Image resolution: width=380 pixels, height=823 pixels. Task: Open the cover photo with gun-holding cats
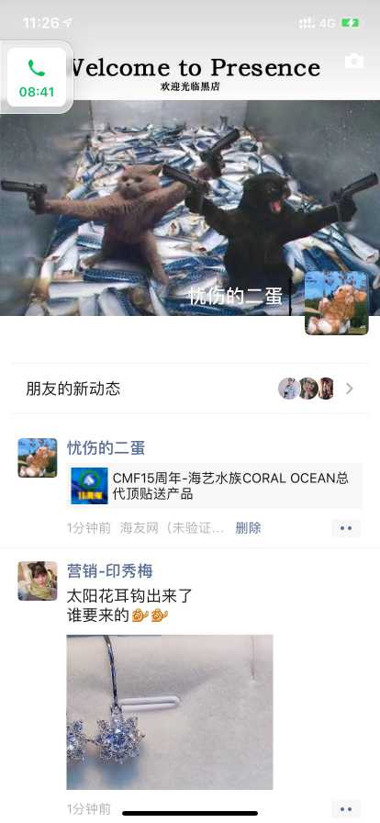(190, 208)
